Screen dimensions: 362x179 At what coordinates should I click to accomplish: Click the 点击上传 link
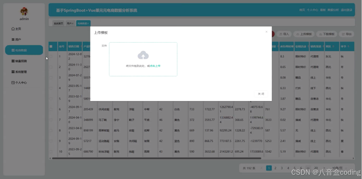(155, 66)
